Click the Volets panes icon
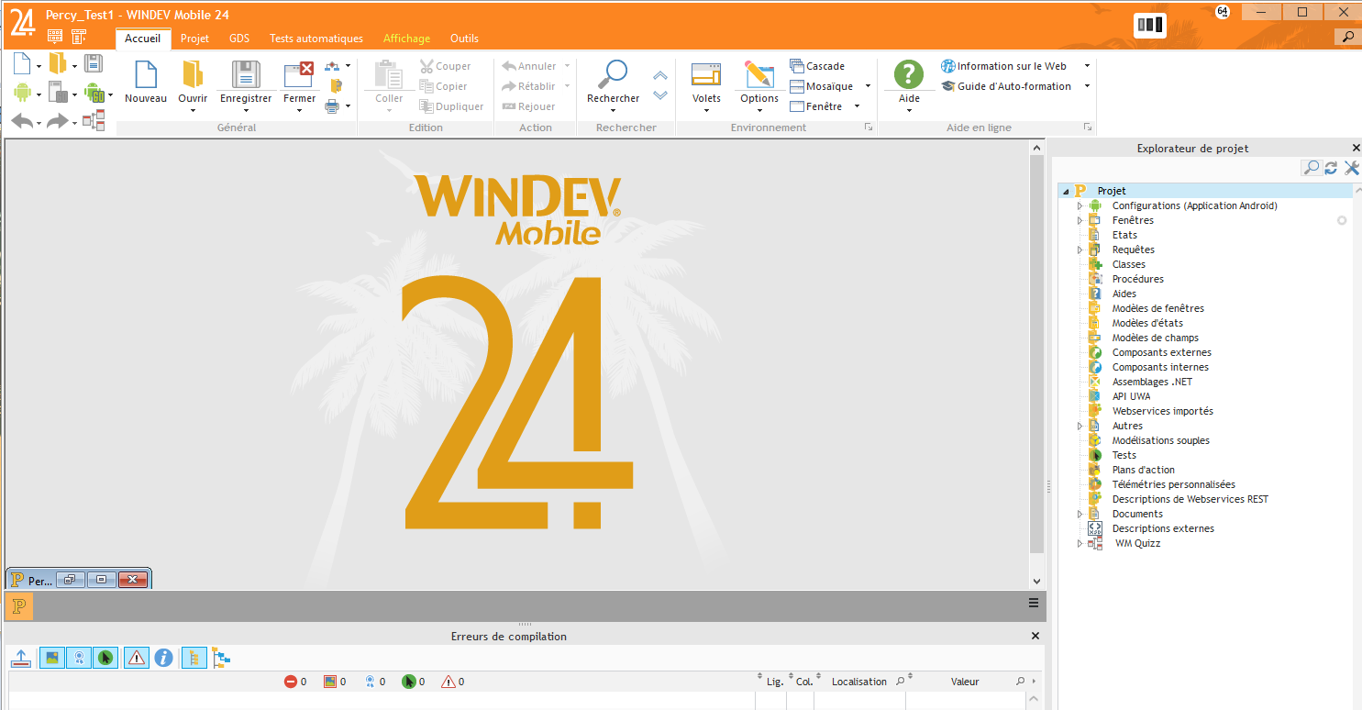This screenshot has height=710, width=1362. point(706,74)
